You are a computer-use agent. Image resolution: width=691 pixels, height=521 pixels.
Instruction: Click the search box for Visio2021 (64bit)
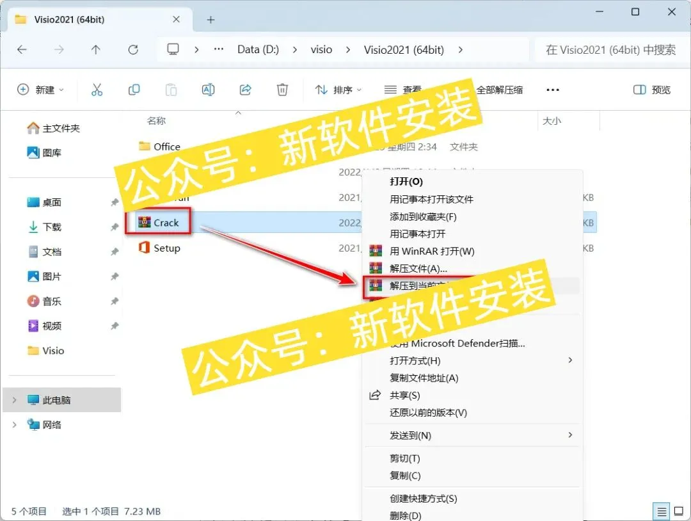click(612, 49)
